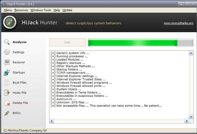The height and width of the screenshot is (134, 197).
Task: Click the Boot Files document icon
Action: click(7, 83)
